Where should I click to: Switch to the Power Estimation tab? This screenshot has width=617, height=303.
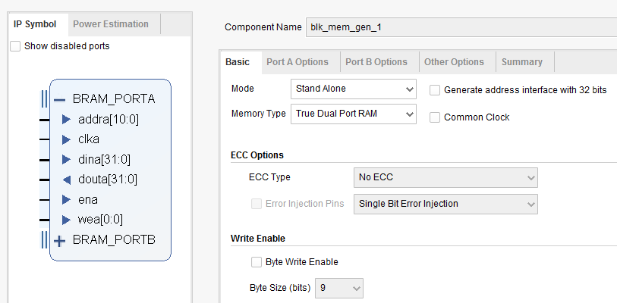point(111,24)
